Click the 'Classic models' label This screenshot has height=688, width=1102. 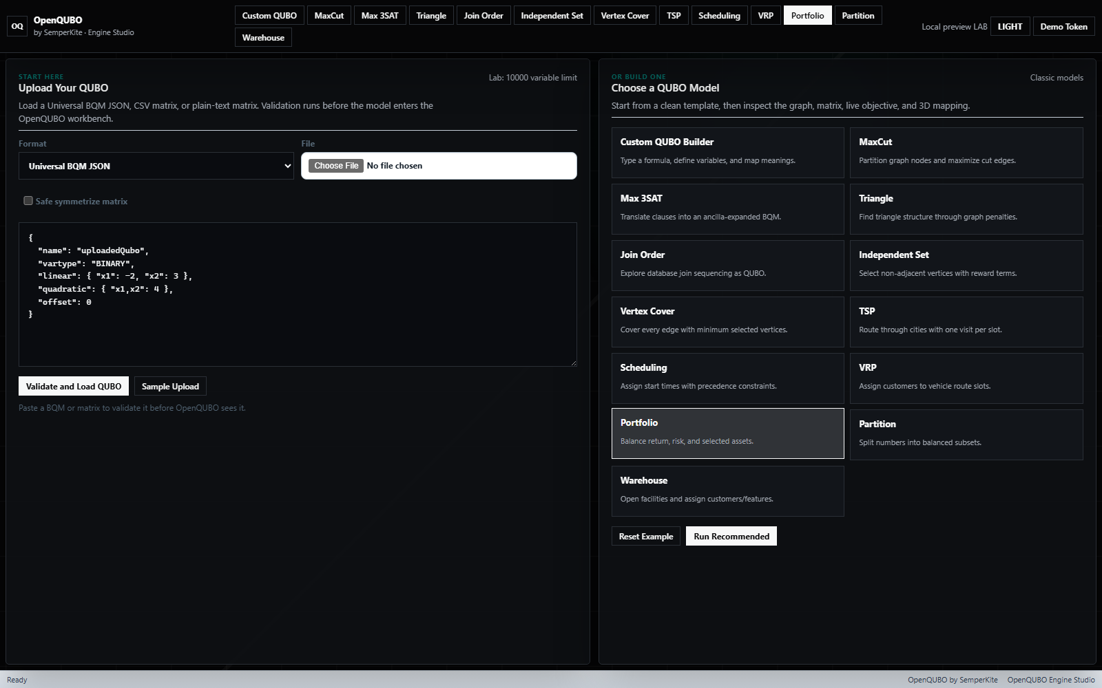[1057, 78]
